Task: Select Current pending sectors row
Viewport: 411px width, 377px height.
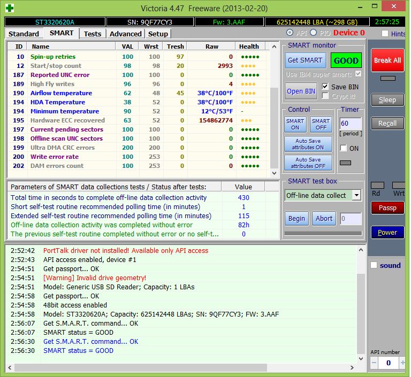Action: (139, 129)
